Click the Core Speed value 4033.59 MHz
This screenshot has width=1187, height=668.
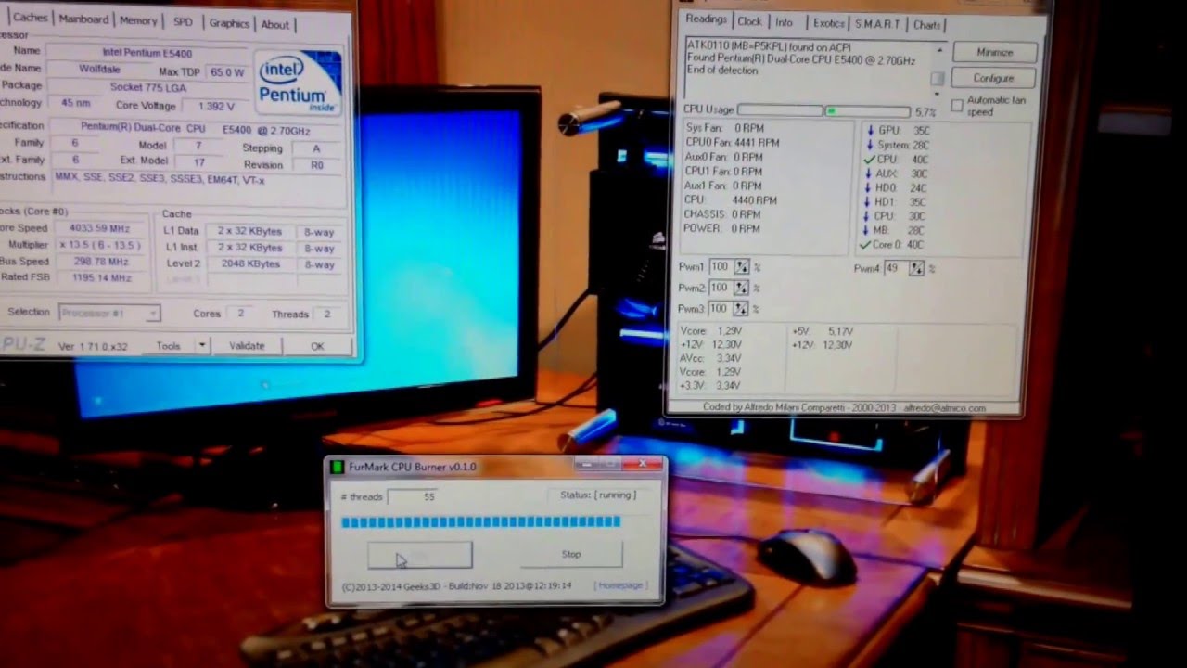[100, 227]
